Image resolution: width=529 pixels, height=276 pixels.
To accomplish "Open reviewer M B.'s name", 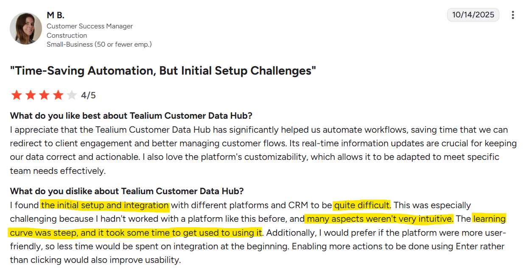I will 56,15.
